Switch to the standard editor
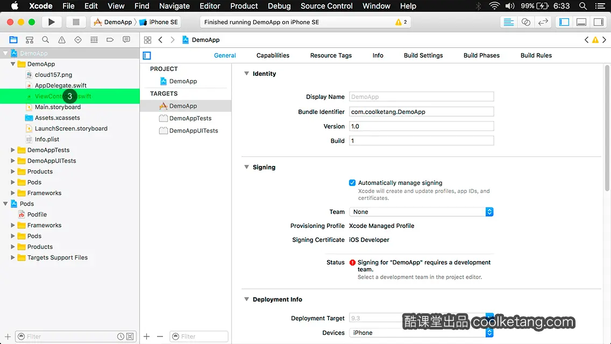Viewport: 611px width, 344px height. point(508,22)
